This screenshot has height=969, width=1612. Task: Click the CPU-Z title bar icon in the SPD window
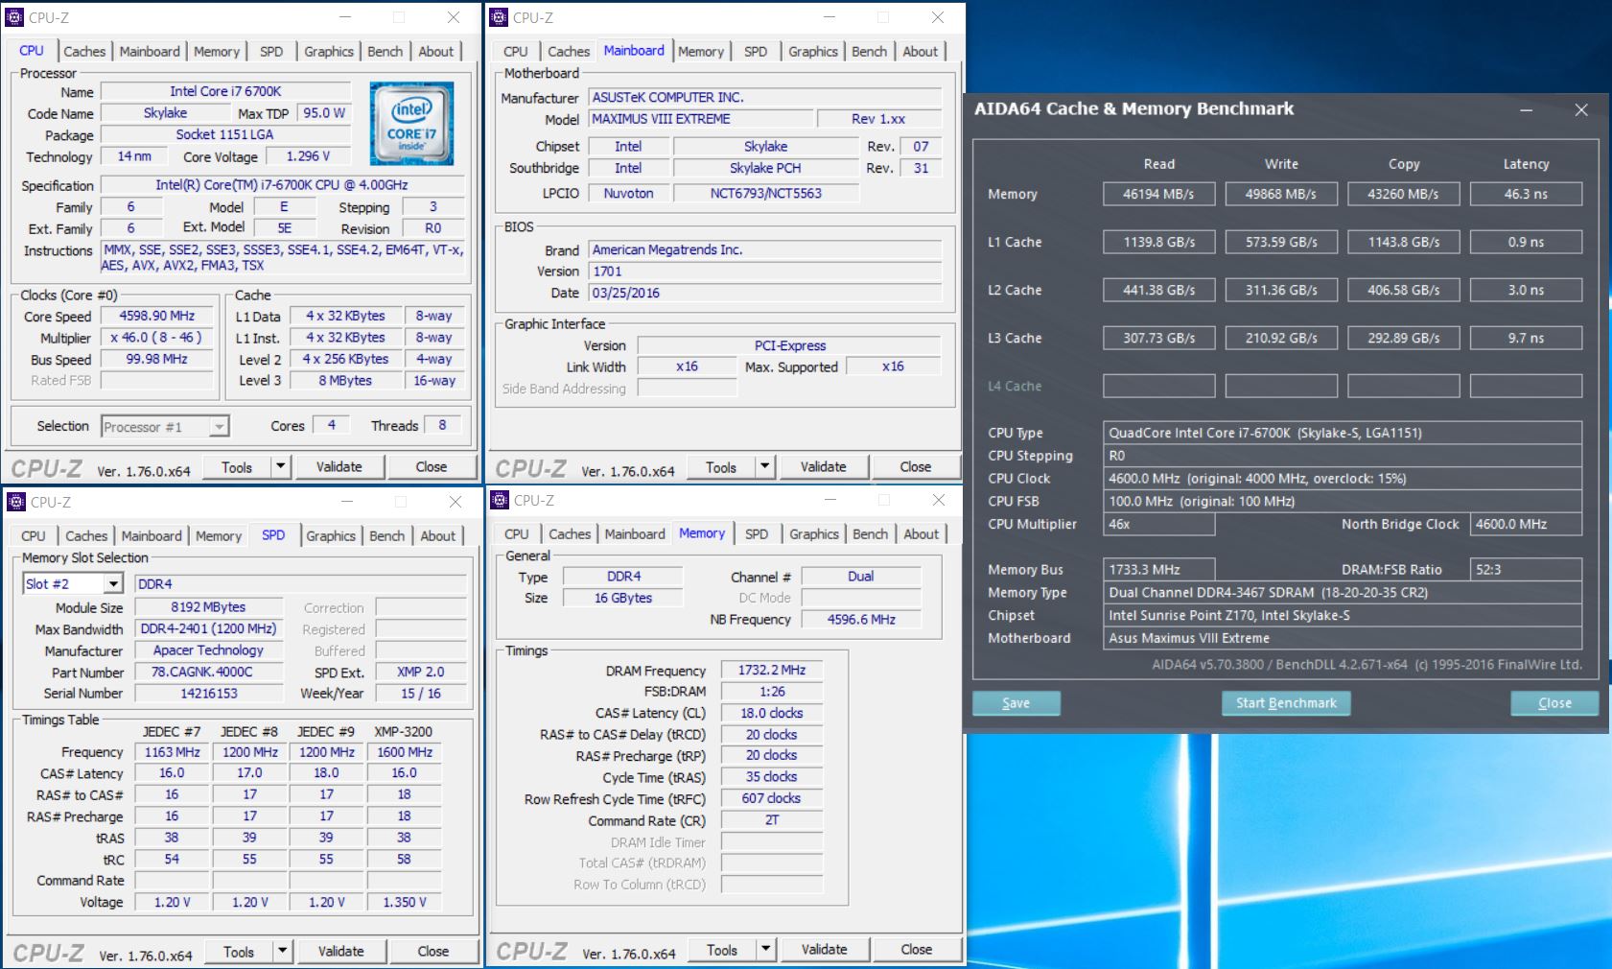15,502
